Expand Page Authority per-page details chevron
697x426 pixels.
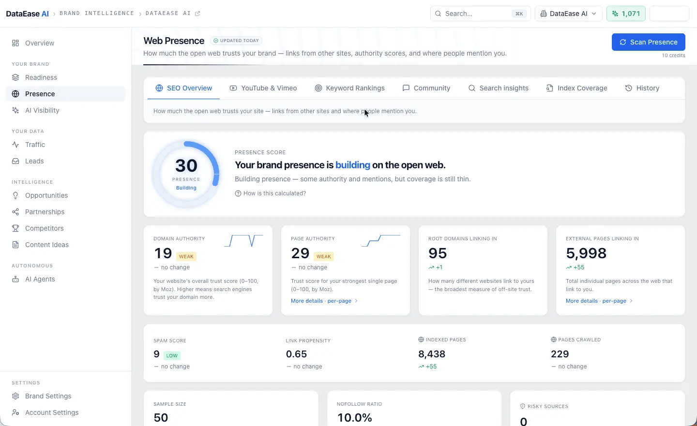356,301
